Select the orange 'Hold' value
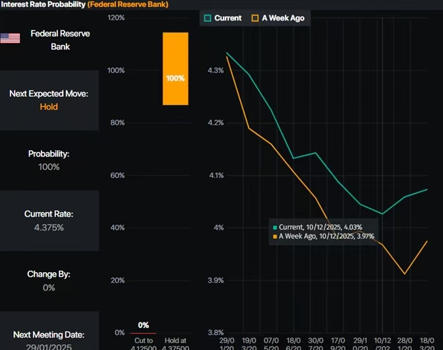 click(x=49, y=107)
